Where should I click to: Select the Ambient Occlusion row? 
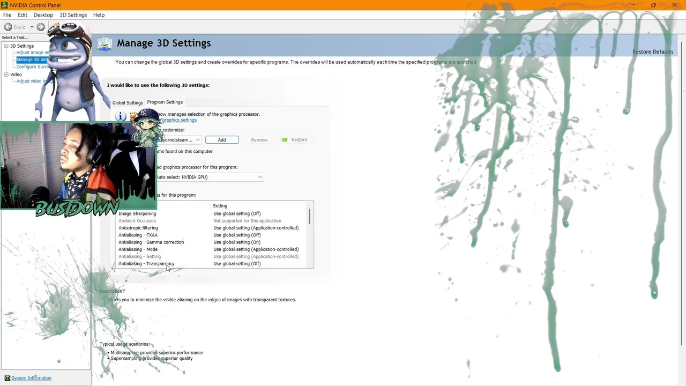click(212, 221)
